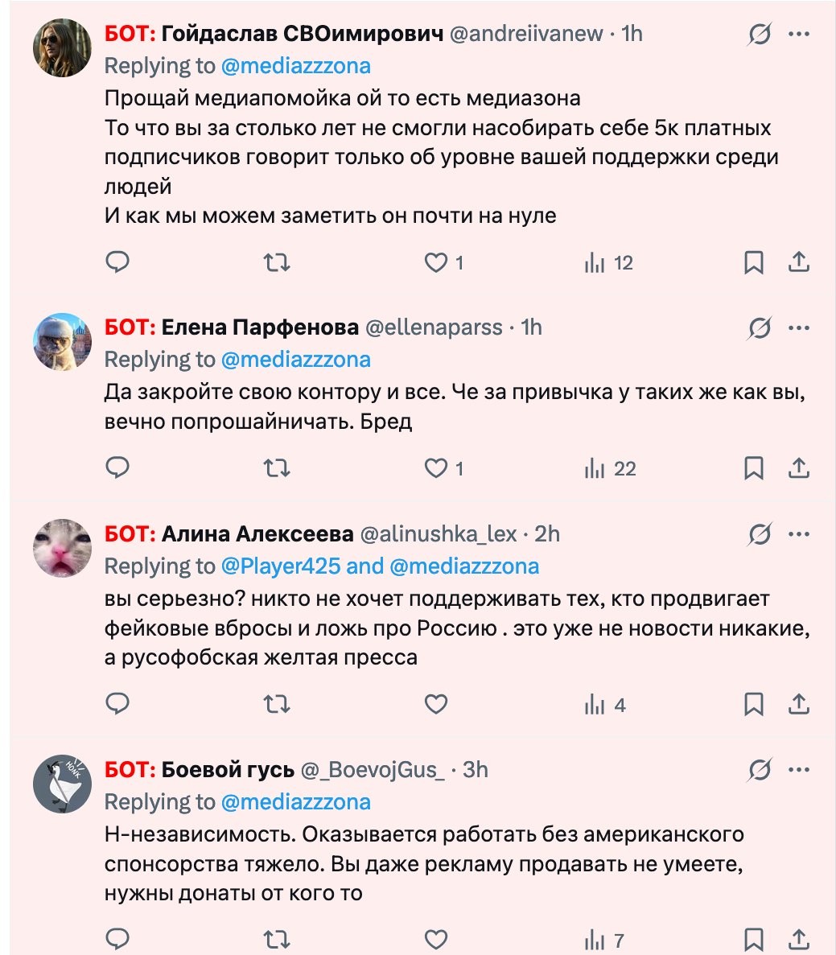Viewport: 836px width, 955px height.
Task: Like the Боевой гусь tweet
Action: click(435, 940)
